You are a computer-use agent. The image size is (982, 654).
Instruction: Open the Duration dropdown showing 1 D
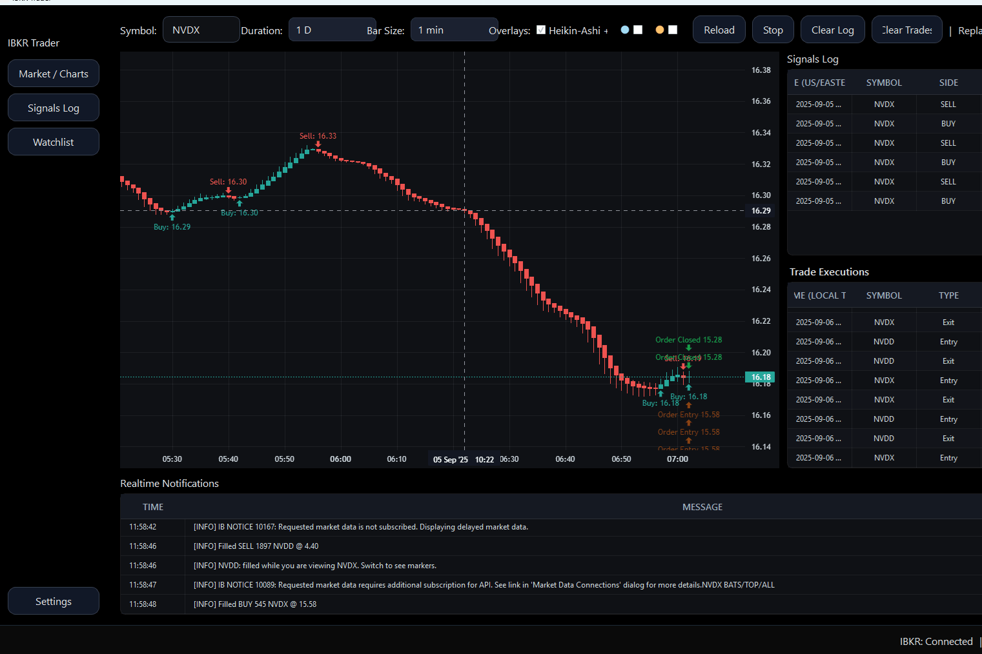[332, 29]
